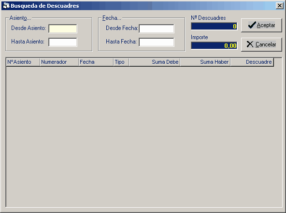This screenshot has width=286, height=213.
Task: Click the NºAsiento column header
Action: point(23,62)
